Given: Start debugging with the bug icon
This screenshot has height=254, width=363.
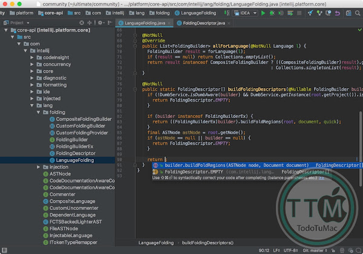Looking at the screenshot, I should [273, 11].
